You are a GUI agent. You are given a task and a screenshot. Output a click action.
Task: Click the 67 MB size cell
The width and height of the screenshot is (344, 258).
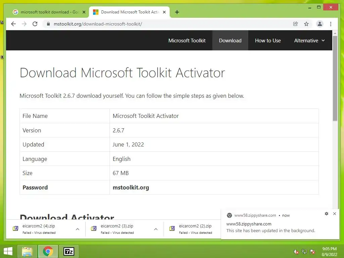(214, 173)
